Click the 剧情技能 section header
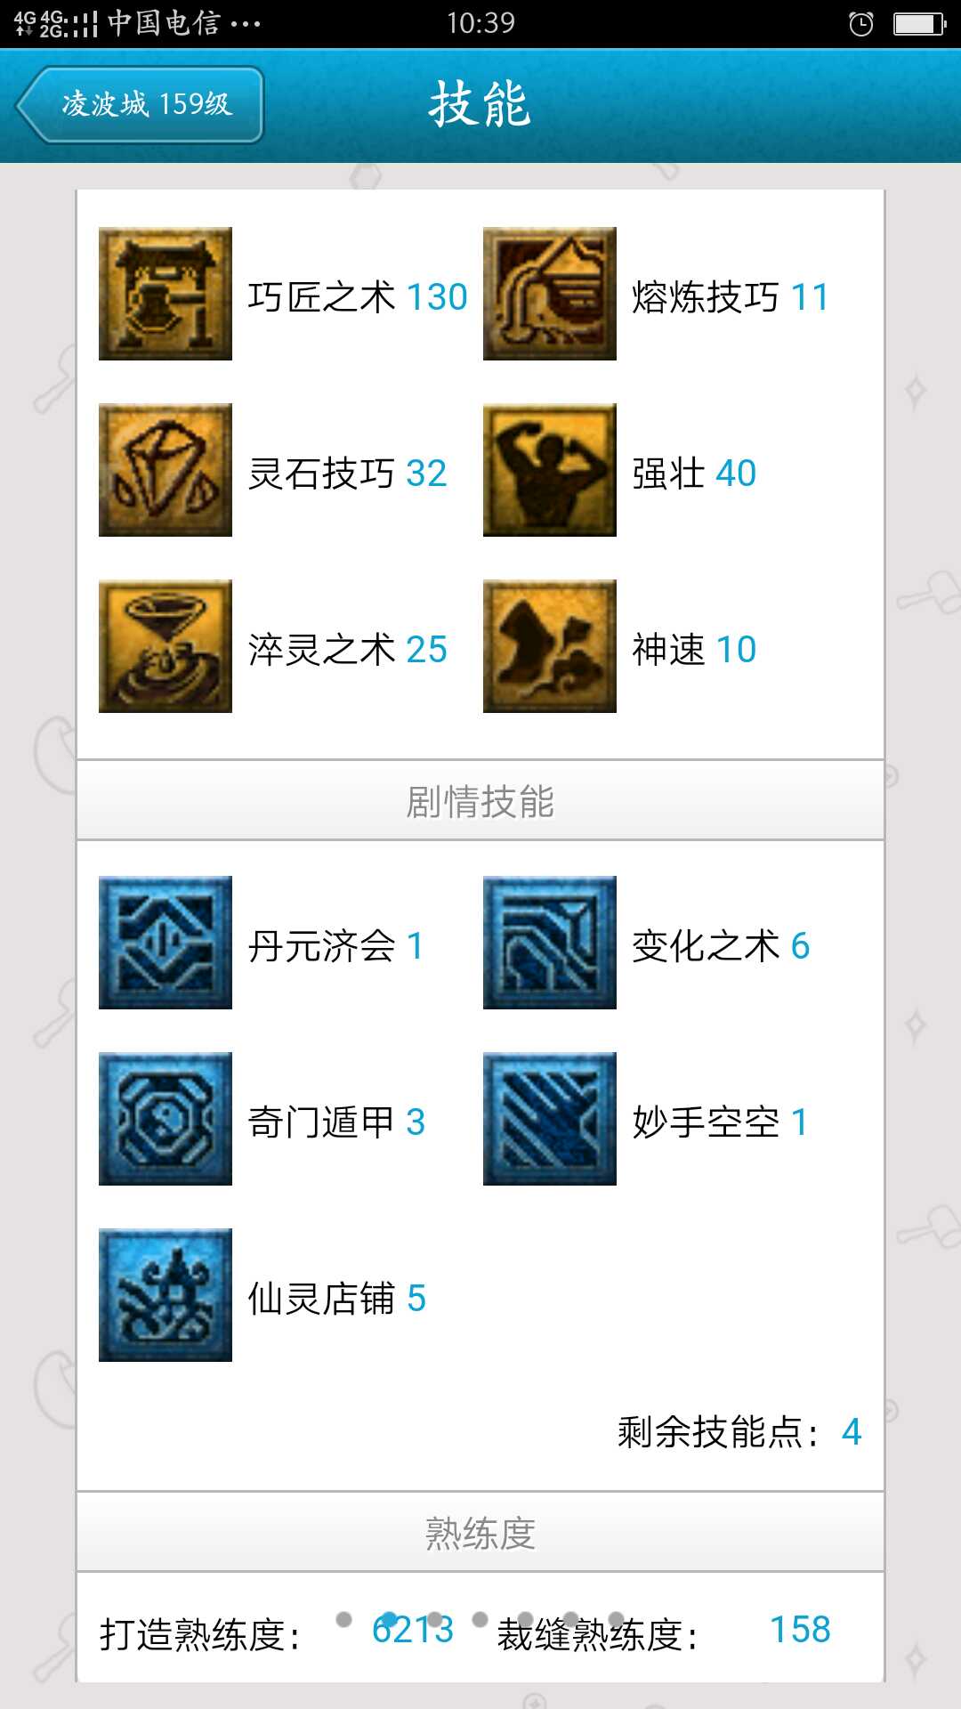 click(480, 801)
